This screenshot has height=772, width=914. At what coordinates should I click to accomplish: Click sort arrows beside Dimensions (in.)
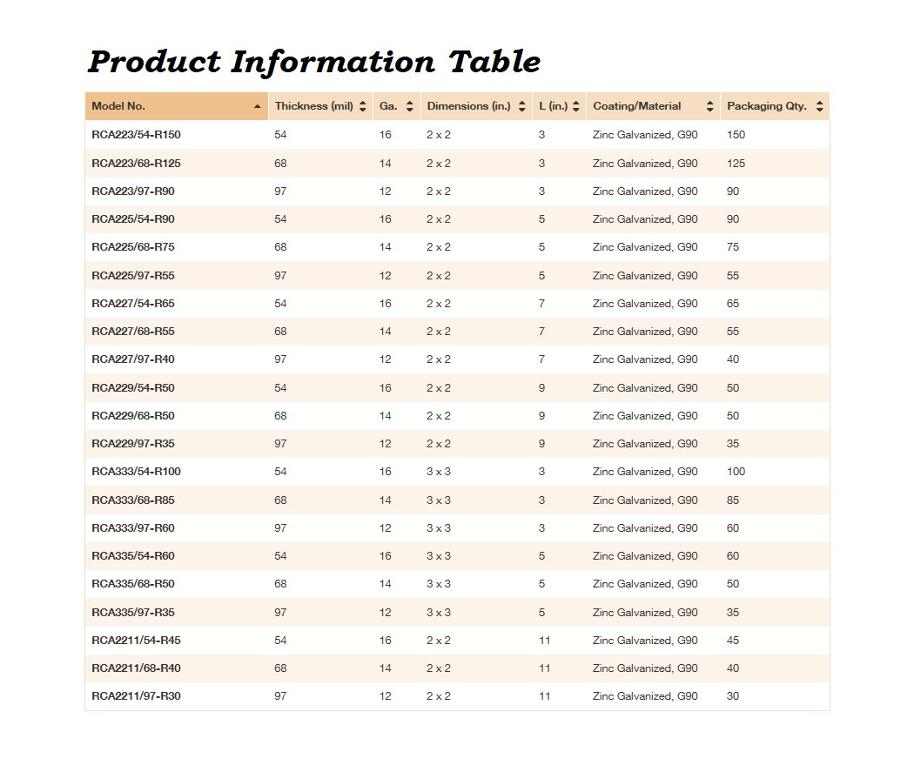[521, 106]
